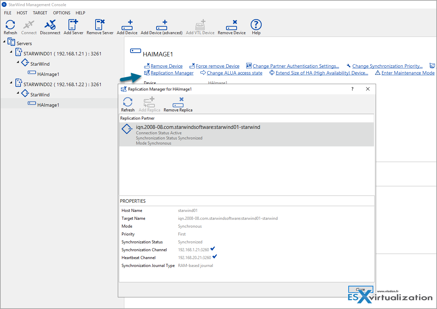Click the help question mark in dialog title
The image size is (437, 309).
(x=352, y=89)
